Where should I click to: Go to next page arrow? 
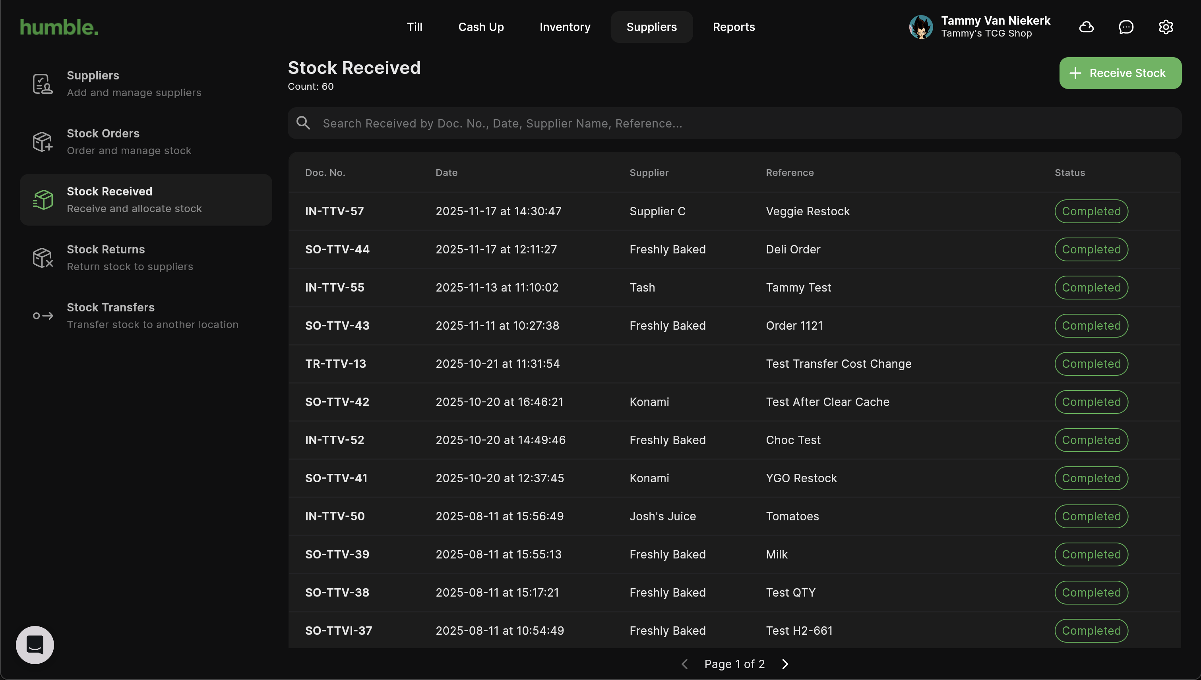pyautogui.click(x=785, y=664)
